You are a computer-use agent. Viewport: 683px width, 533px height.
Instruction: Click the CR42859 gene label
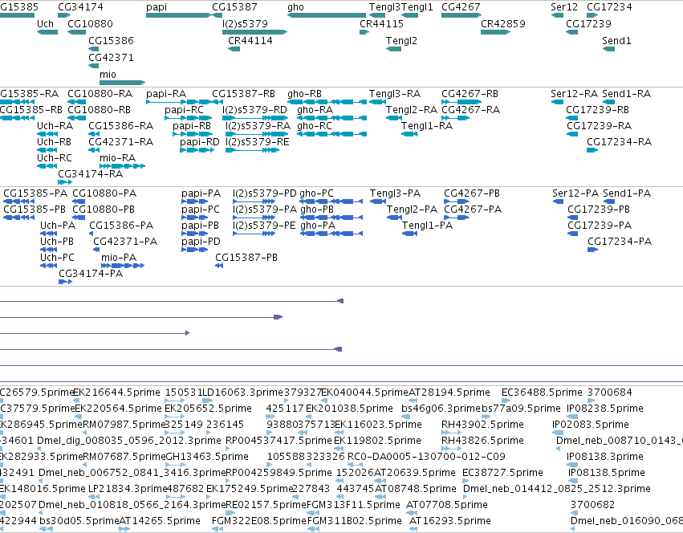pos(503,24)
